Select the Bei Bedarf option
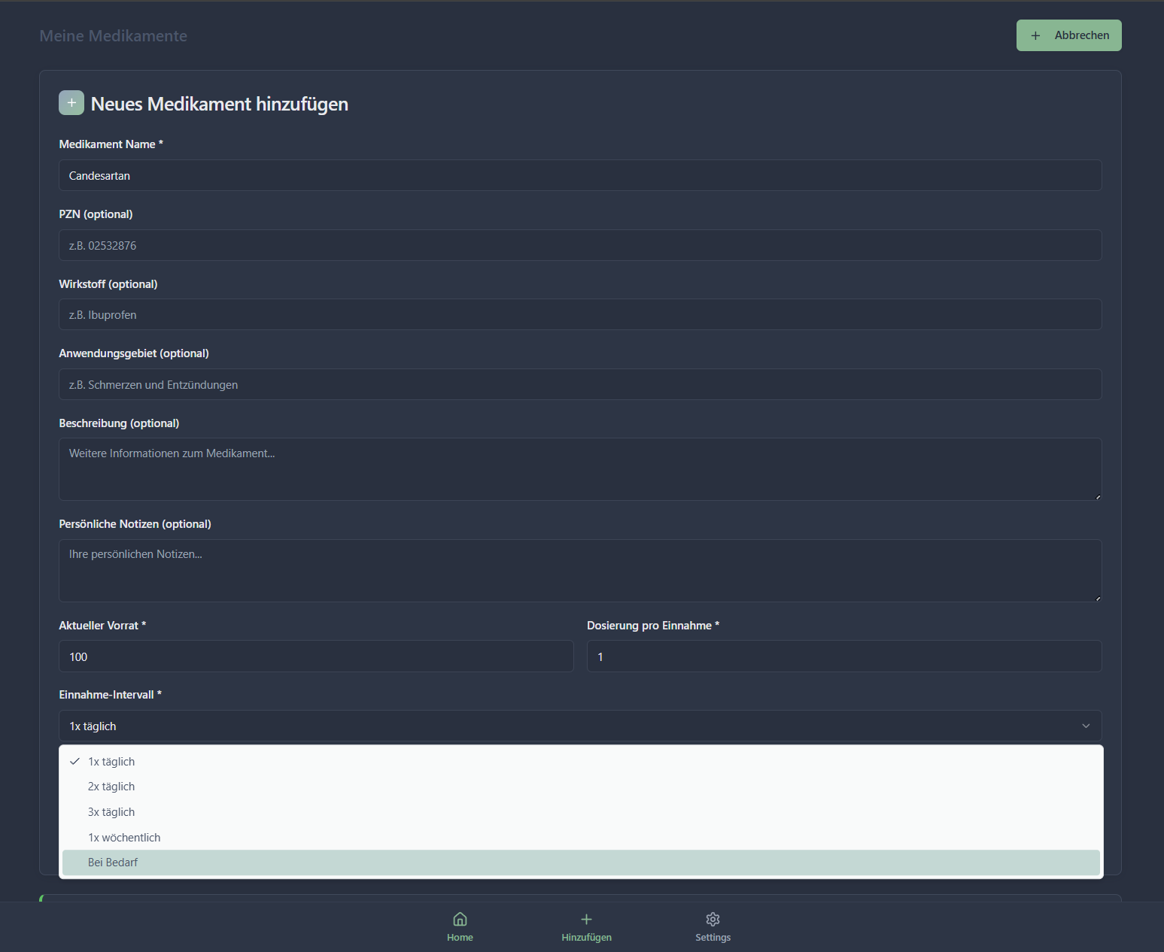This screenshot has height=952, width=1164. pos(113,863)
